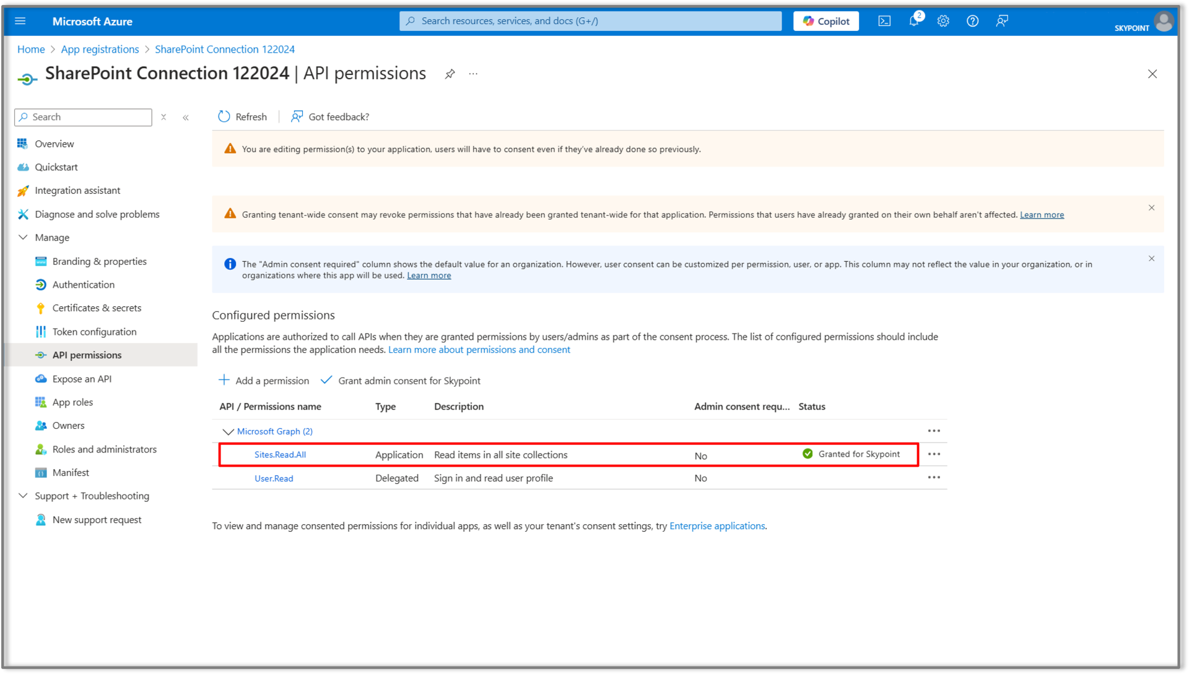
Task: Click the resources search field
Action: tap(590, 20)
